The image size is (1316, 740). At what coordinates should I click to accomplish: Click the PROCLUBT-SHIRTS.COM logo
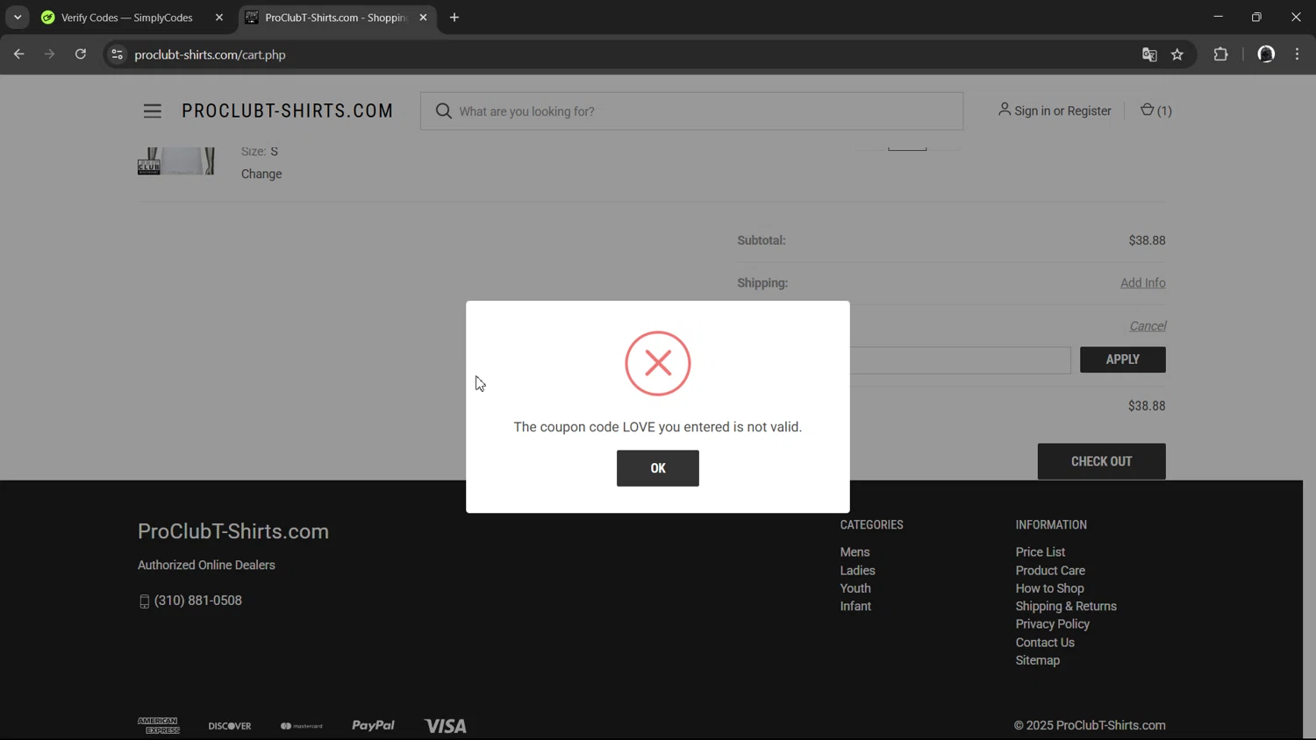click(x=288, y=111)
